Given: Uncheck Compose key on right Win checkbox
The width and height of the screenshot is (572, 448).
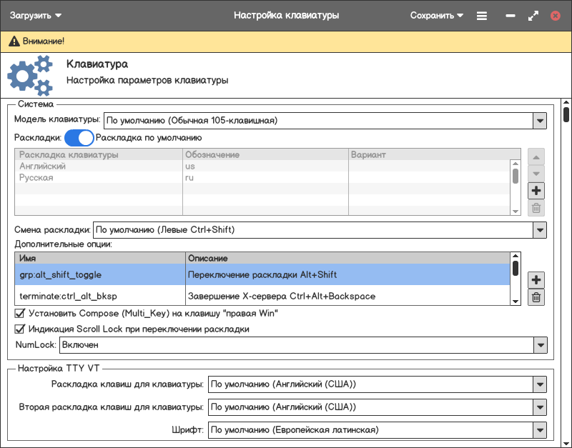Looking at the screenshot, I should point(20,313).
